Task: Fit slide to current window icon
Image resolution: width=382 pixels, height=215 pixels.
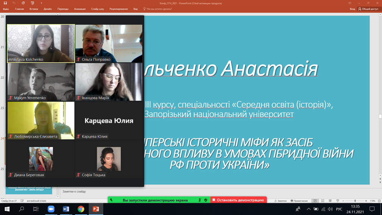Action: [379, 201]
